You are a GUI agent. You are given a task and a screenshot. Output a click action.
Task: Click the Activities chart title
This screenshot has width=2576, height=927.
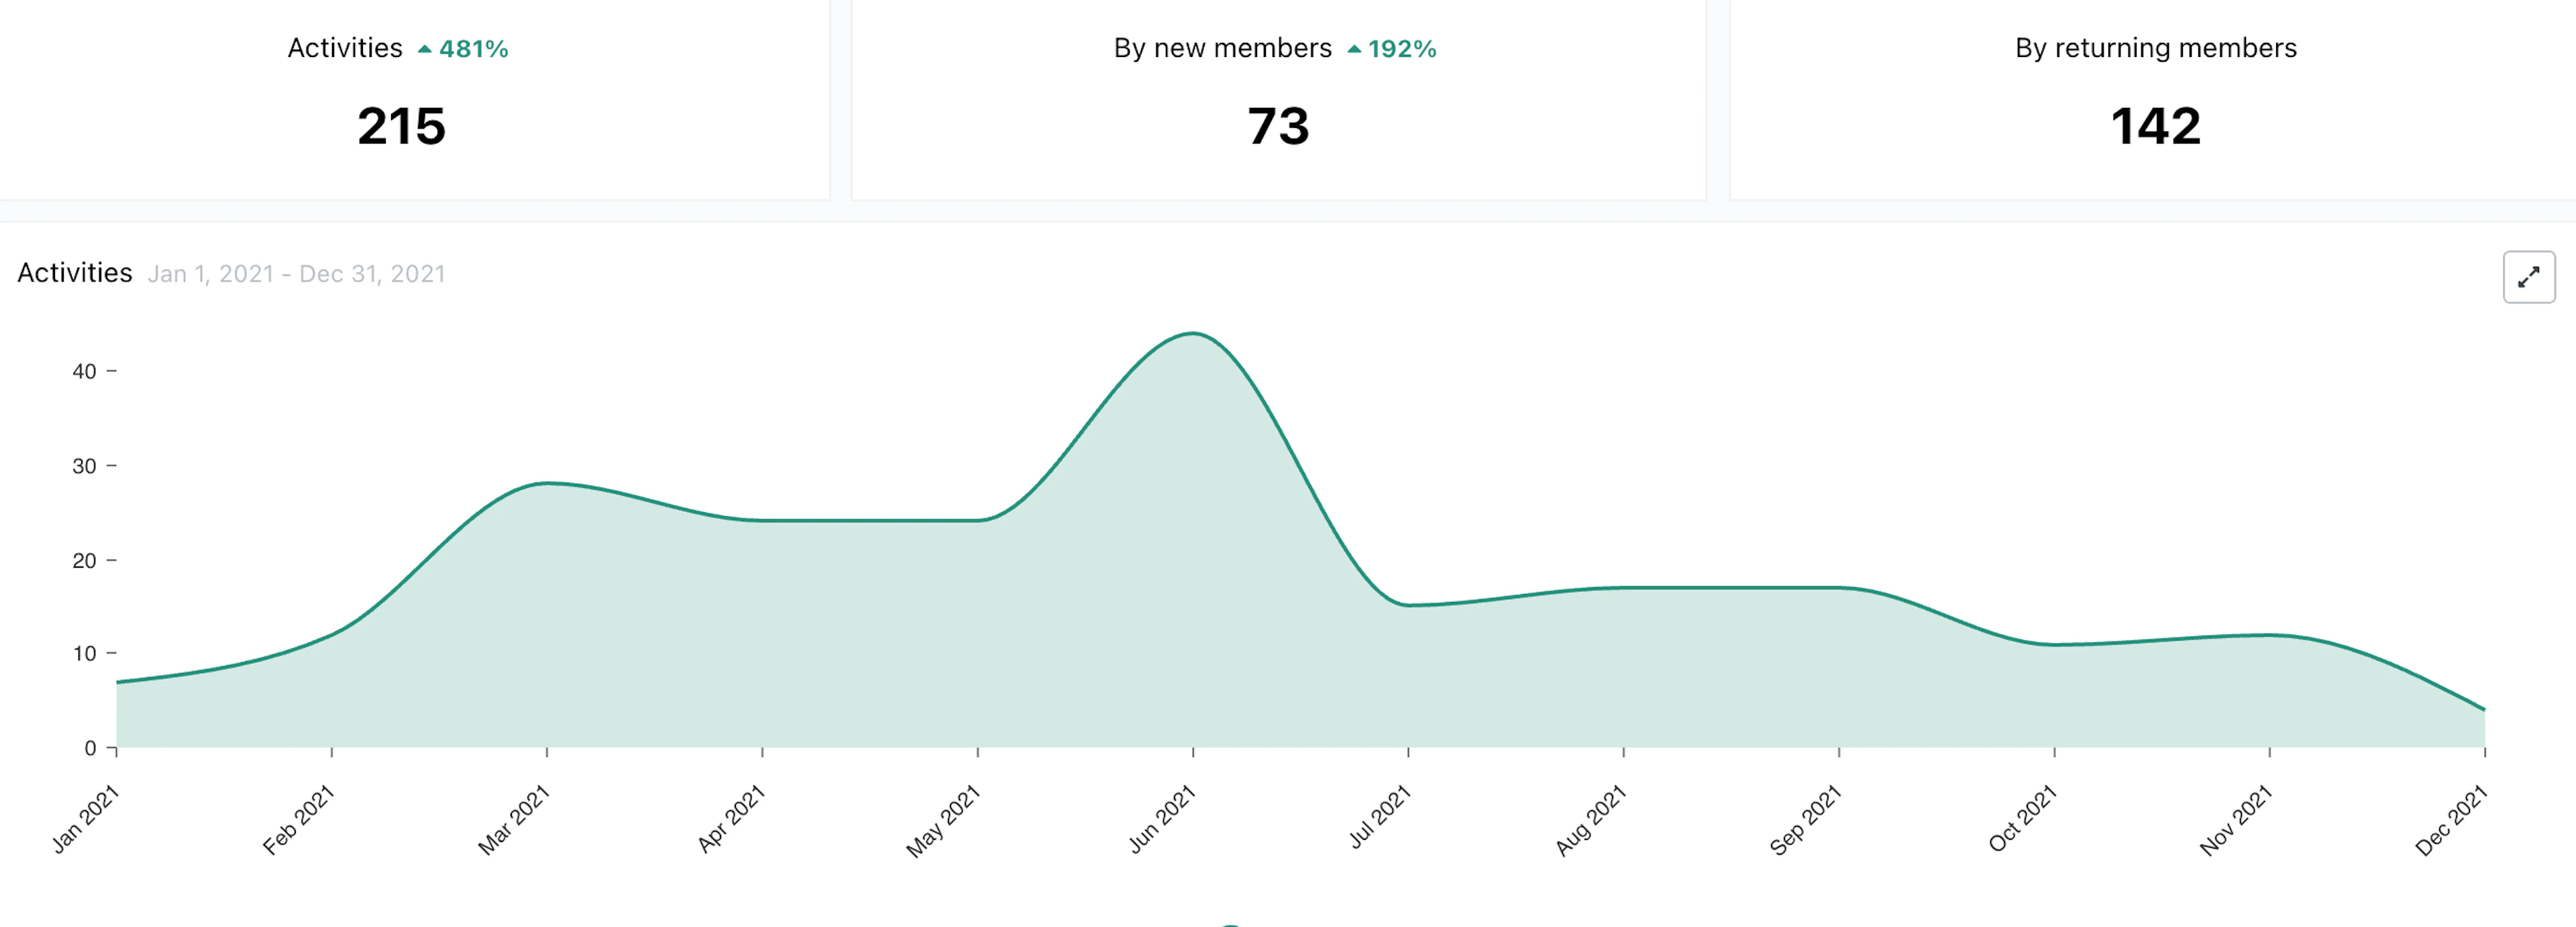(x=75, y=273)
